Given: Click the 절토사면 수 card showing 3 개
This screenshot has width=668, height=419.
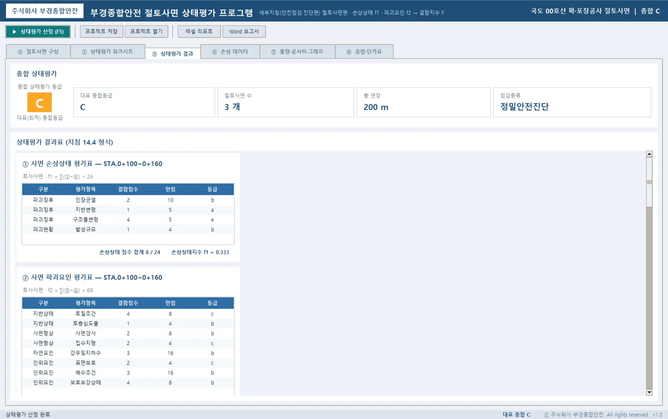Looking at the screenshot, I should 286,102.
